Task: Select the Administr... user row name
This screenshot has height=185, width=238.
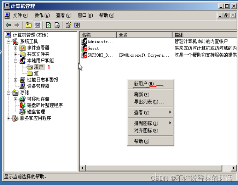Action: (x=101, y=41)
